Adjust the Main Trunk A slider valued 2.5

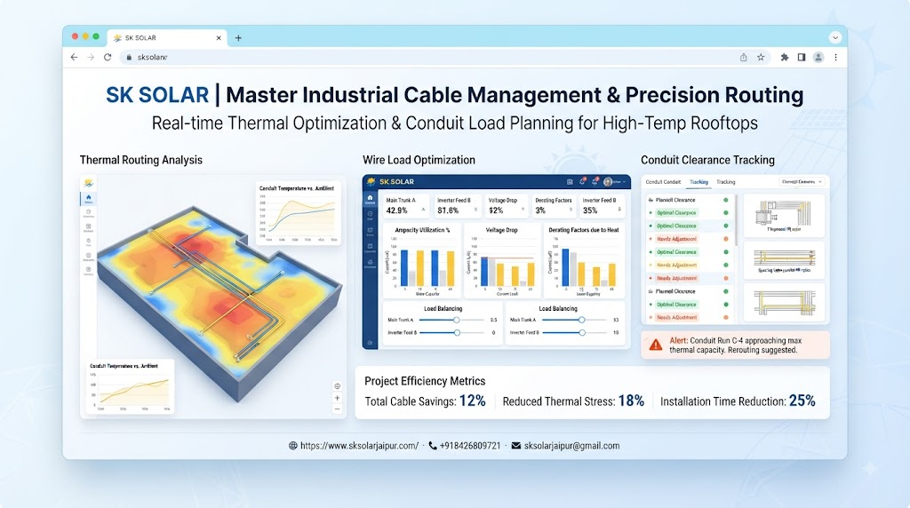(x=456, y=320)
